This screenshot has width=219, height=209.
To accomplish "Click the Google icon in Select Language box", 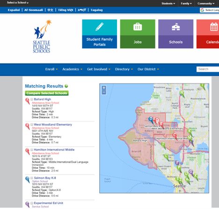I will click(x=202, y=10).
